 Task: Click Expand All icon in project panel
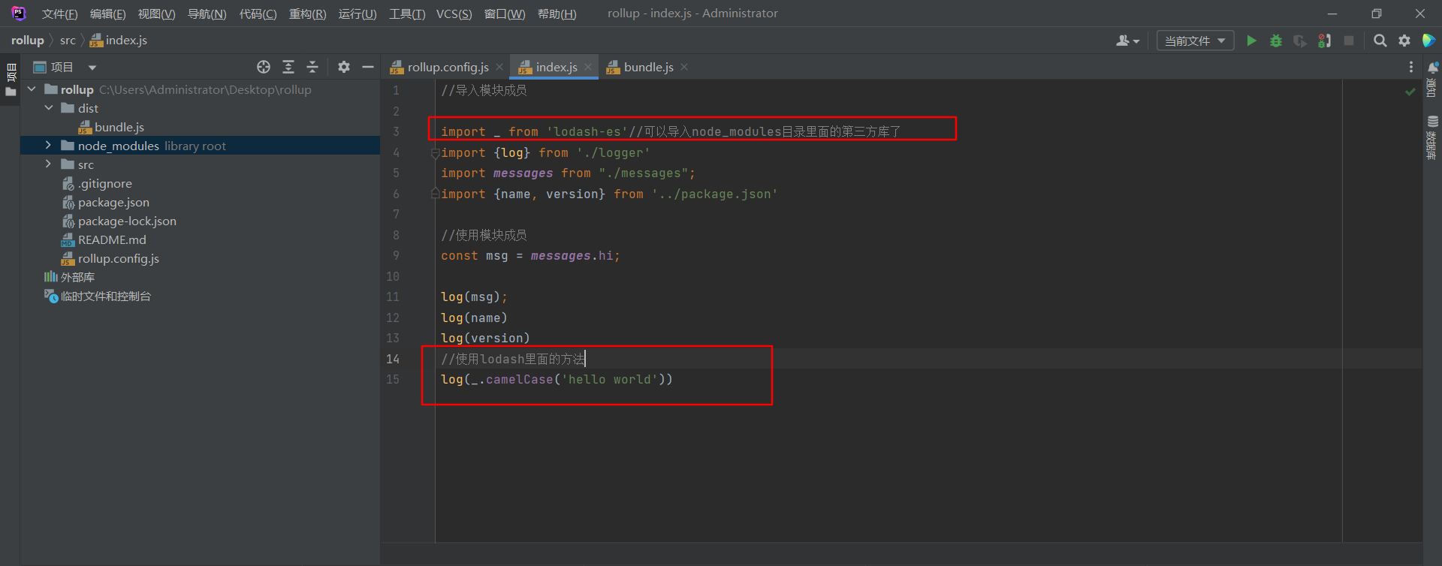tap(288, 67)
